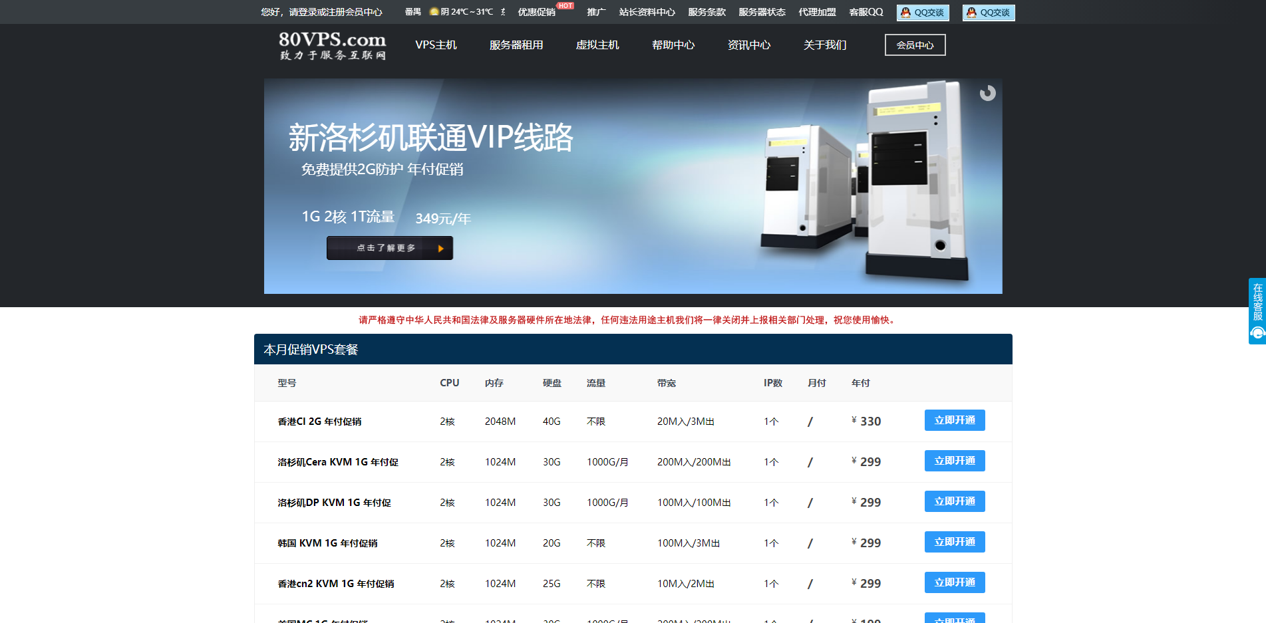Viewport: 1266px width, 623px height.
Task: Click the 10M入/2M出 bandwidth cell
Action: (x=685, y=584)
